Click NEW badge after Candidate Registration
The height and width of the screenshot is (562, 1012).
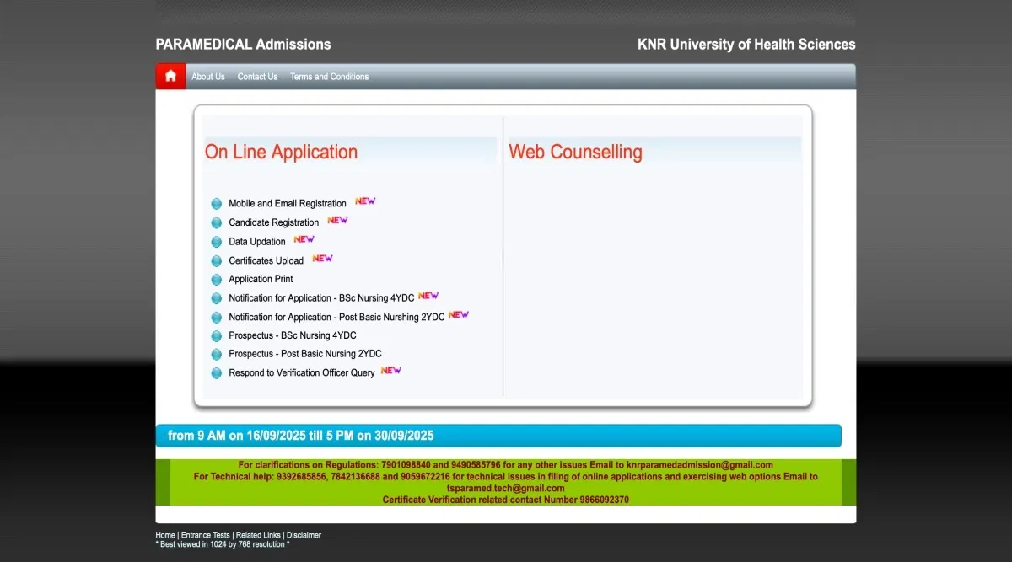337,220
